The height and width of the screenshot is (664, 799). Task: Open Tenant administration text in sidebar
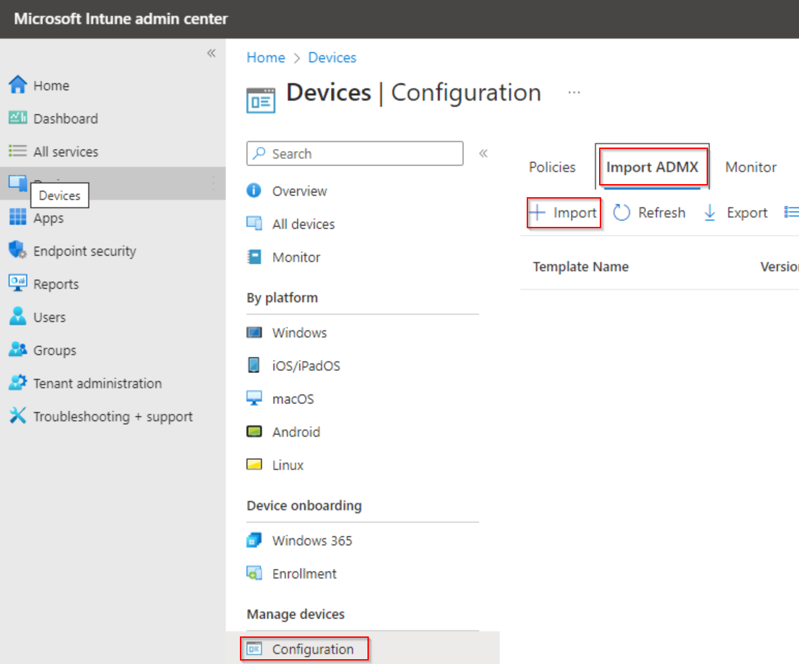click(97, 383)
